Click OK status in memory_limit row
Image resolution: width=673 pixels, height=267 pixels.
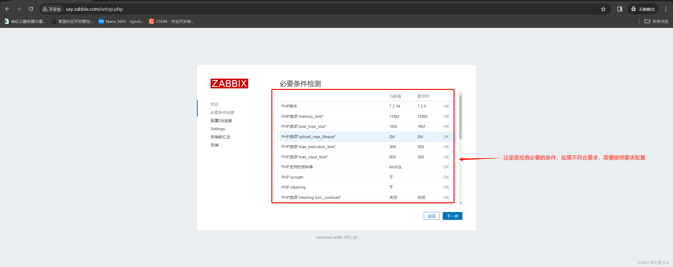[x=446, y=117]
